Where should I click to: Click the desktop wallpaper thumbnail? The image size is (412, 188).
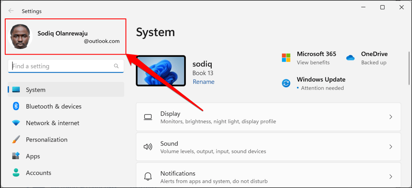(161, 71)
